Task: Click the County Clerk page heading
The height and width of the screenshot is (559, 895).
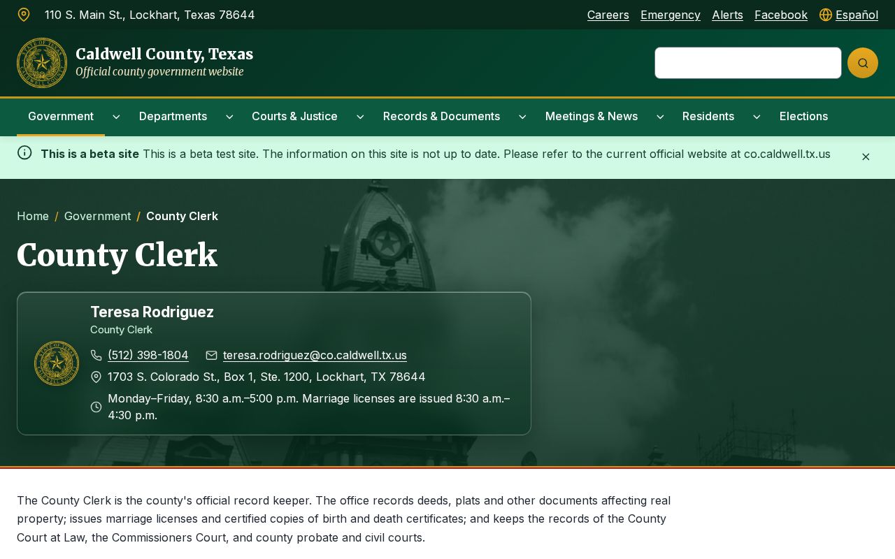Action: pos(117,255)
